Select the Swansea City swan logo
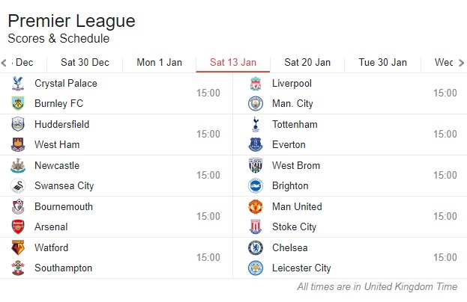The image size is (467, 302). point(17,186)
